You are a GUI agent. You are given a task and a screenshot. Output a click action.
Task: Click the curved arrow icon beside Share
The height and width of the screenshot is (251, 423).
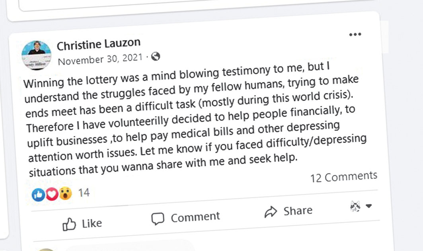point(271,212)
